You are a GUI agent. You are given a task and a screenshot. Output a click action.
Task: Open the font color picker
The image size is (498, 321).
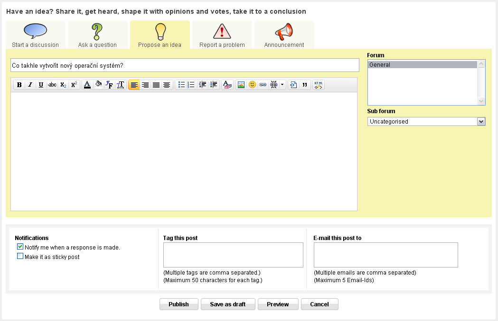(87, 85)
